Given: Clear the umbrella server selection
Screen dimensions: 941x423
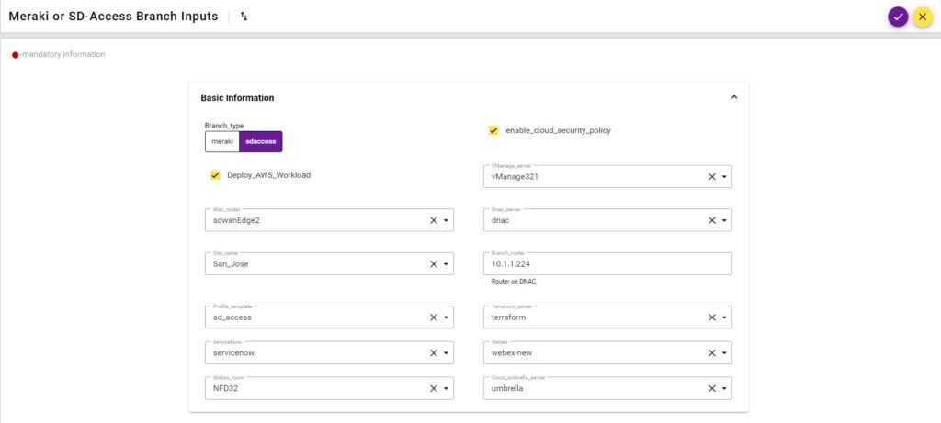Looking at the screenshot, I should 712,388.
